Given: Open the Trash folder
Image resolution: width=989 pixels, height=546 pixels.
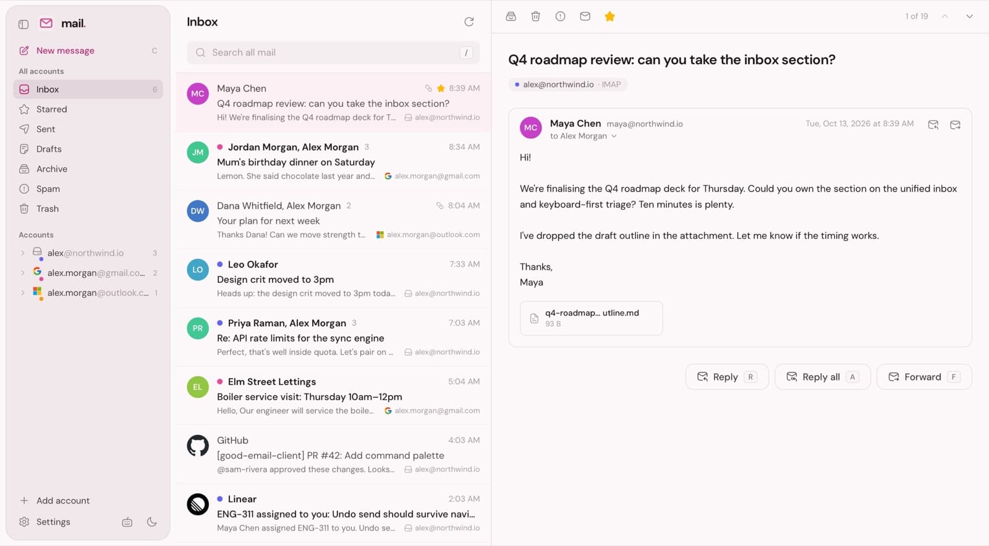Looking at the screenshot, I should coord(88,209).
